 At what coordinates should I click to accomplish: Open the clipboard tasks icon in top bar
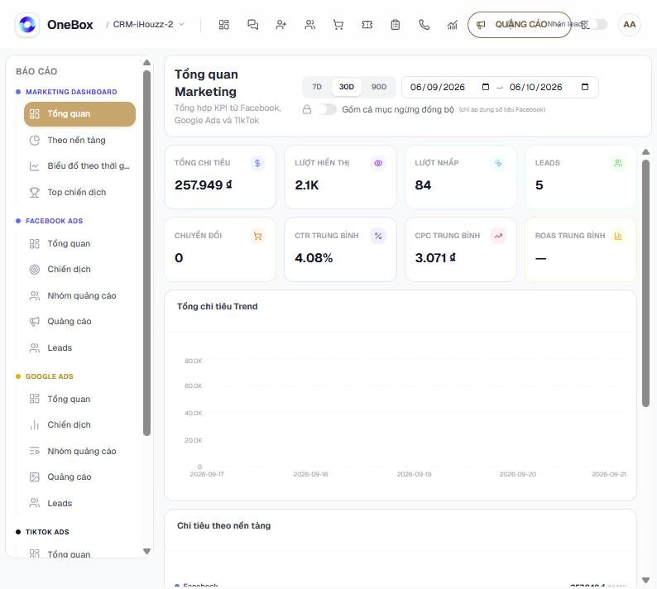[396, 25]
